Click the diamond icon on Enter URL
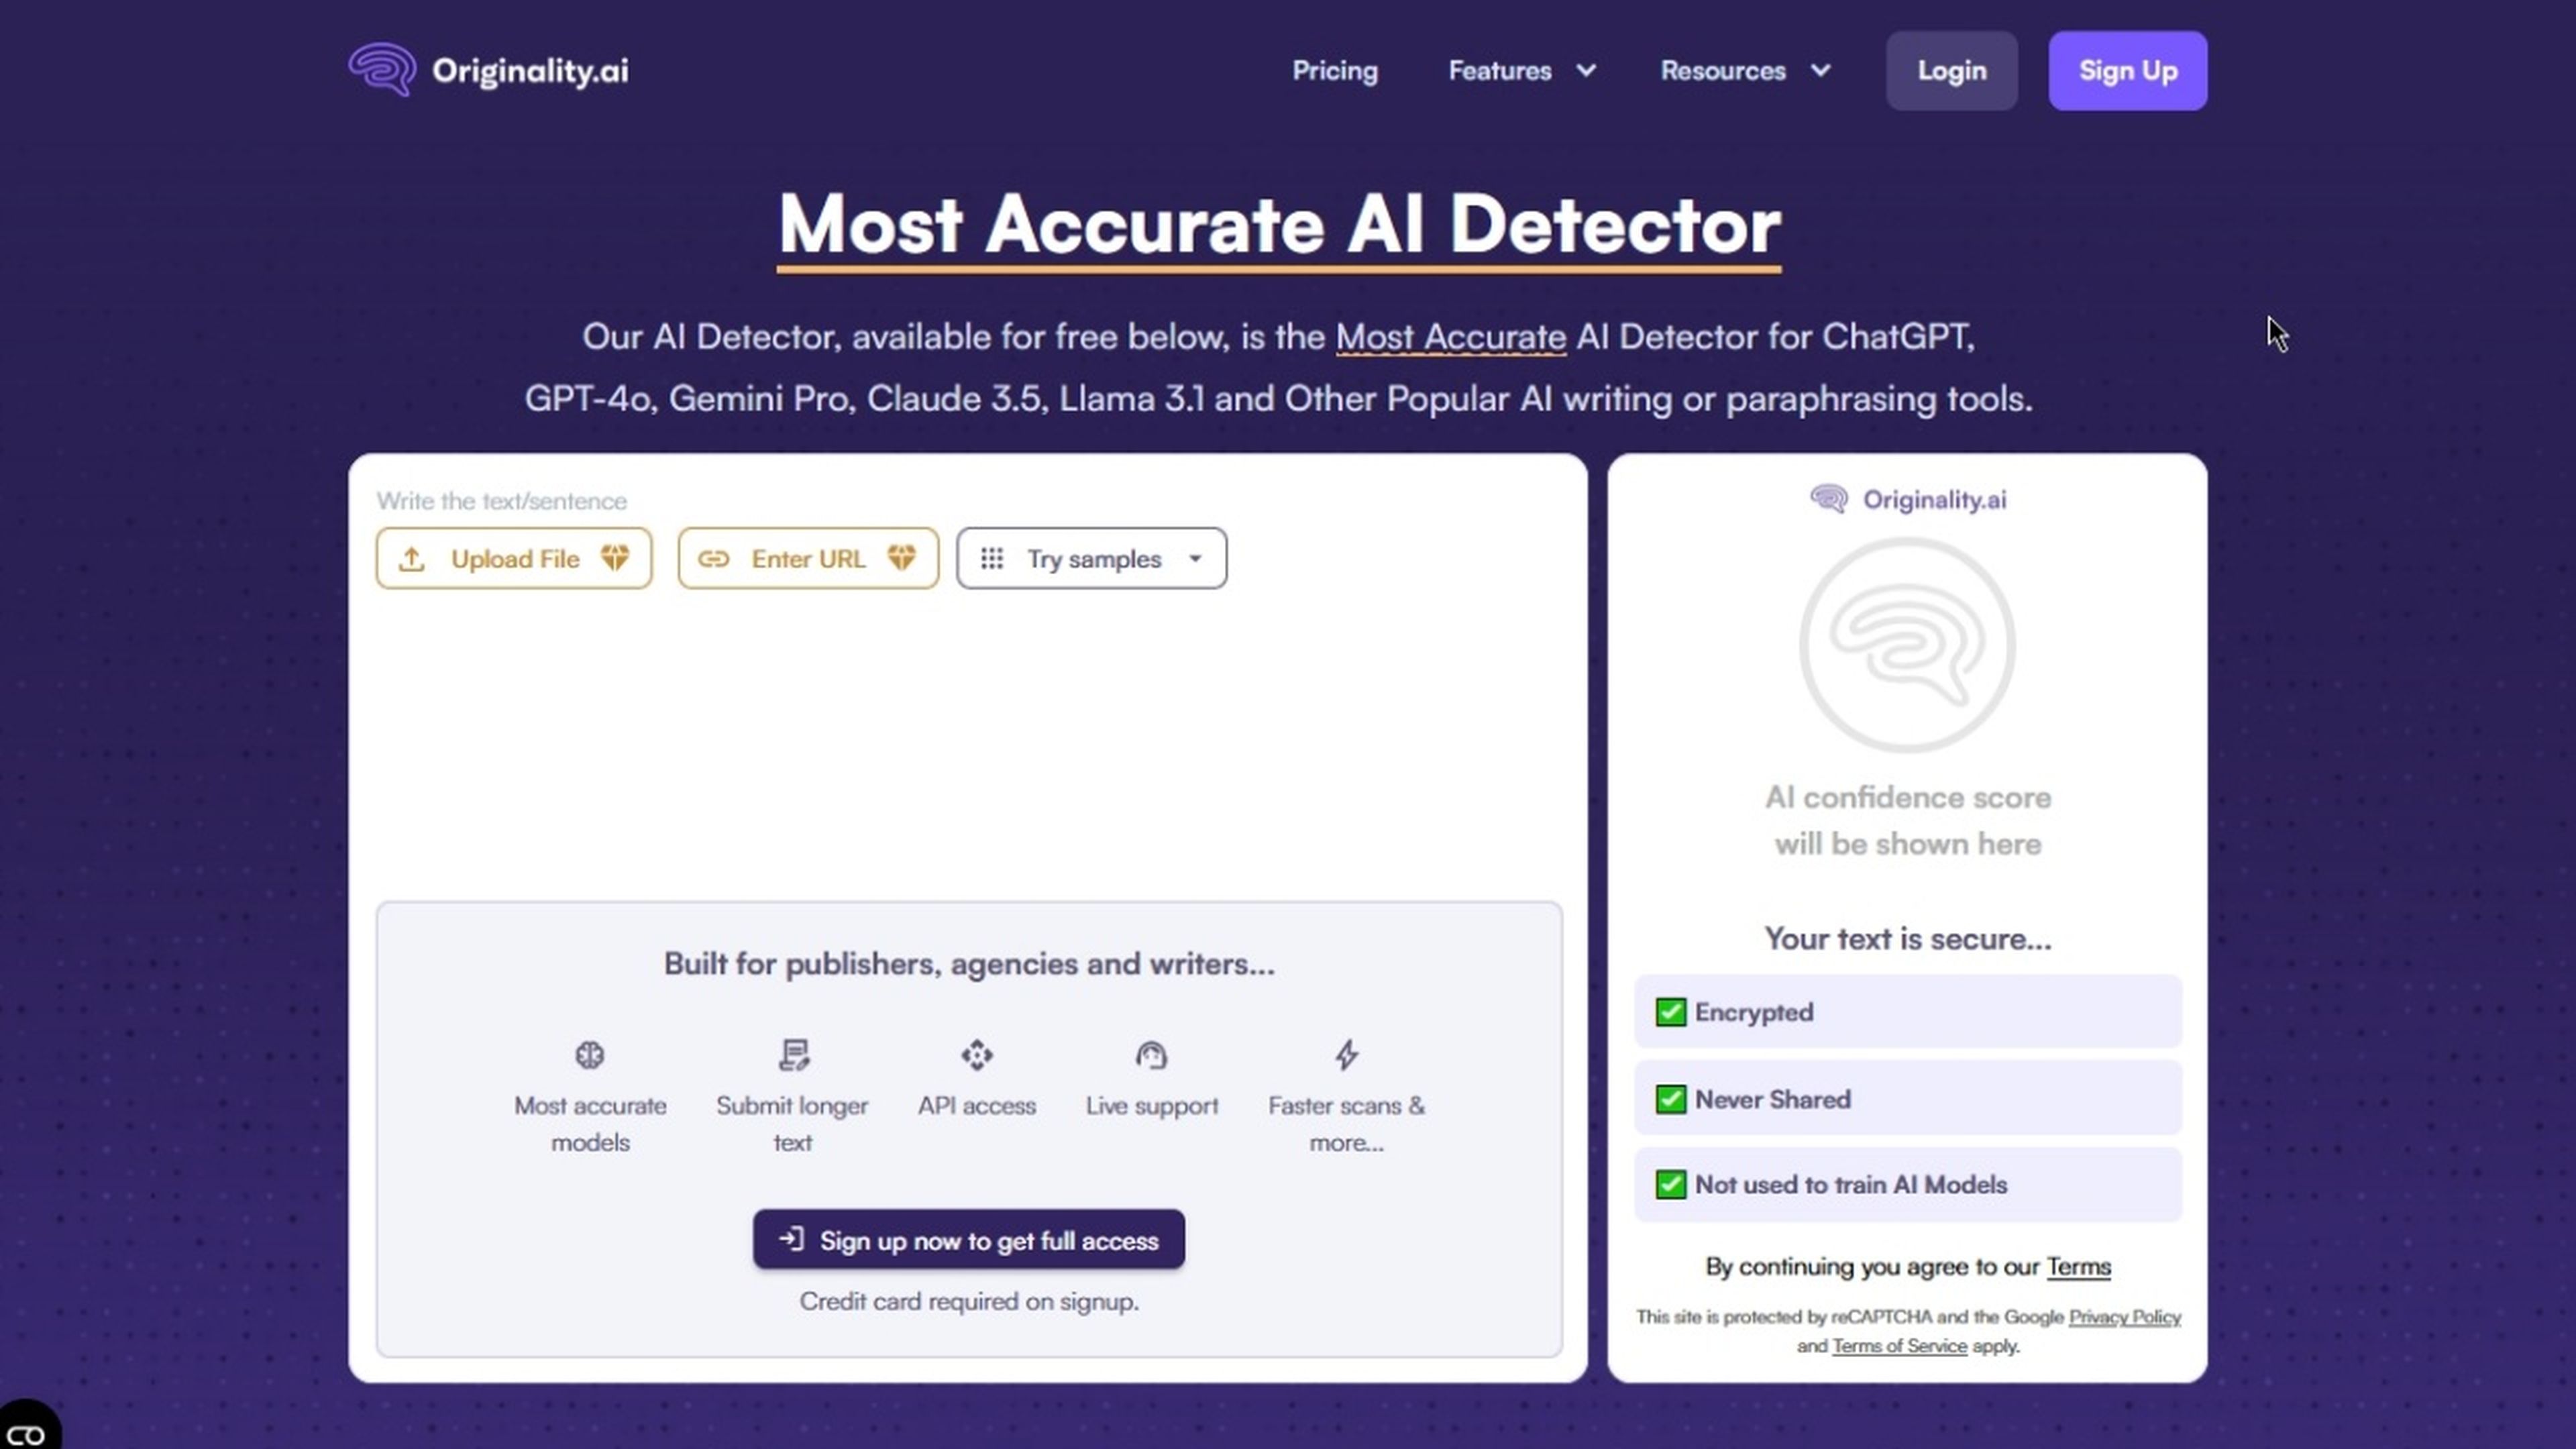2576x1449 pixels. [901, 558]
